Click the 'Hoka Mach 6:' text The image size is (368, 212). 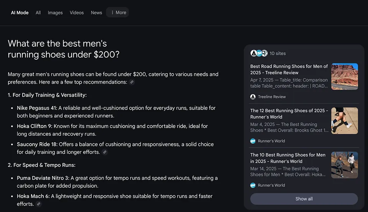33,196
